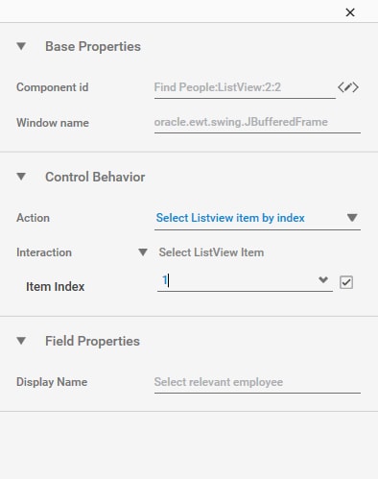
Task: Close the properties panel with X
Action: pos(350,12)
